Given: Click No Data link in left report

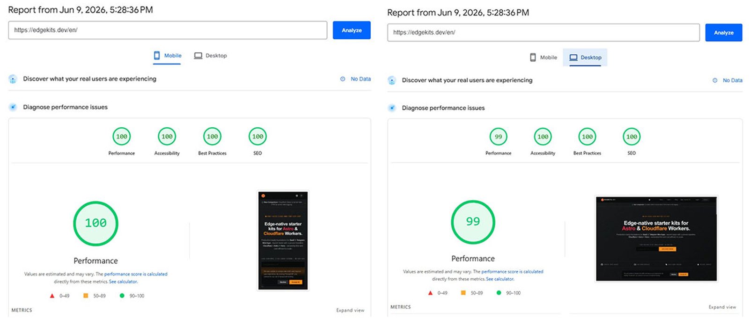Looking at the screenshot, I should point(361,79).
